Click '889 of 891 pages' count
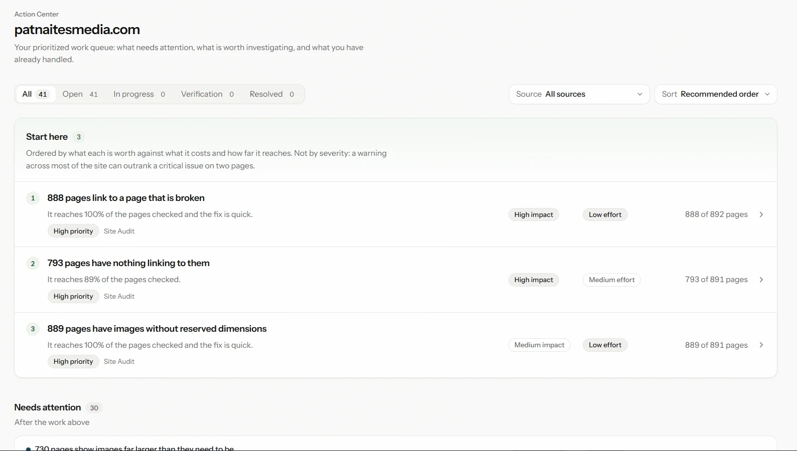Image resolution: width=797 pixels, height=451 pixels. (716, 345)
